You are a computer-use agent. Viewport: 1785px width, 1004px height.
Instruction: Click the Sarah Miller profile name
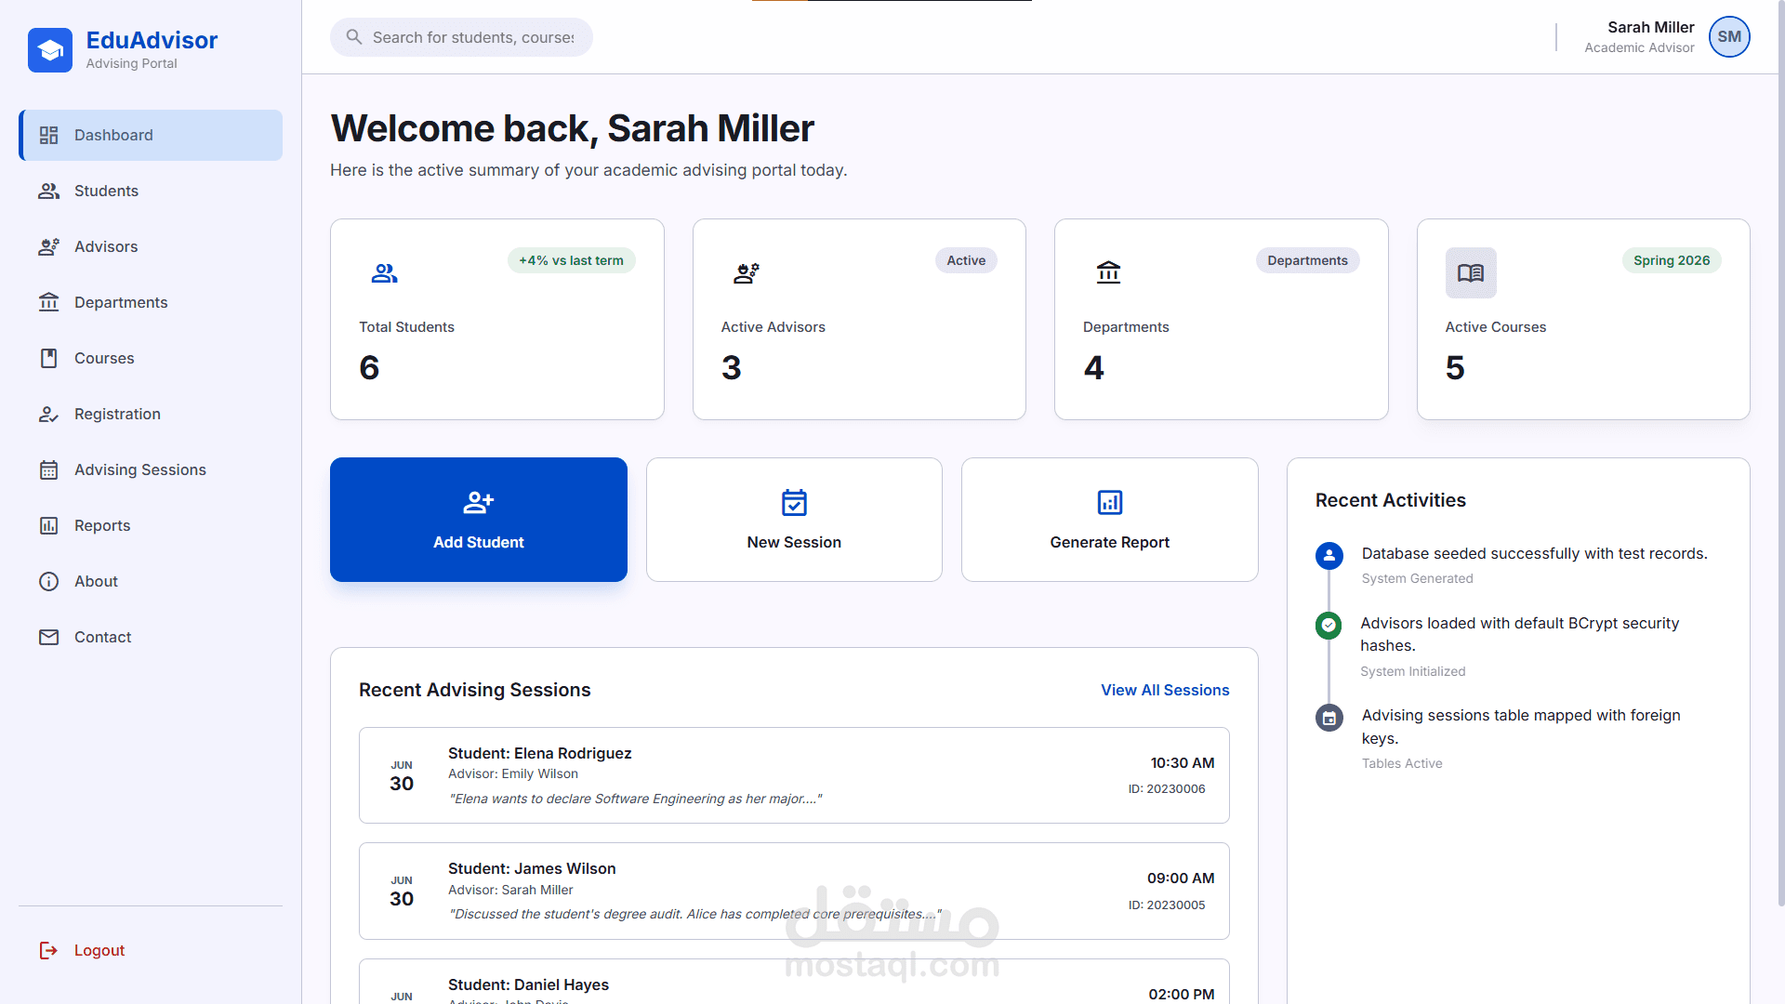(1651, 27)
